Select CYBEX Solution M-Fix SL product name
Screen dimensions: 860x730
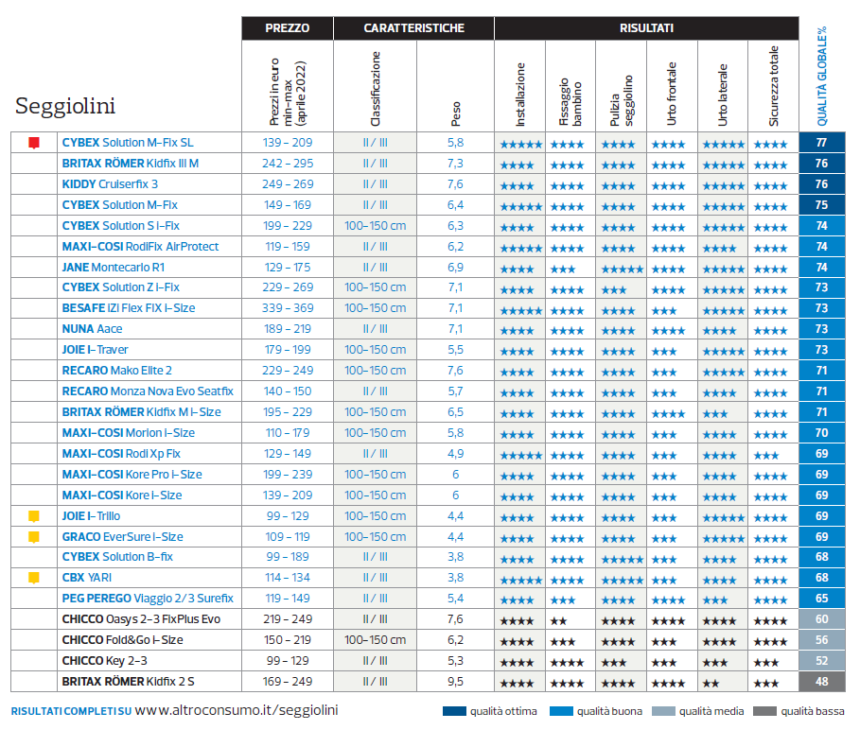[128, 143]
